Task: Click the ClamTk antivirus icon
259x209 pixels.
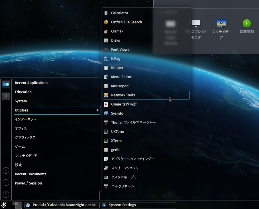Action: pyautogui.click(x=106, y=31)
